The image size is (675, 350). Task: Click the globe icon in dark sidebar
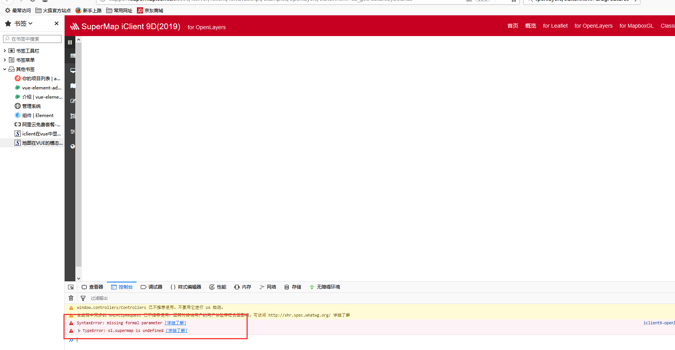[x=73, y=146]
